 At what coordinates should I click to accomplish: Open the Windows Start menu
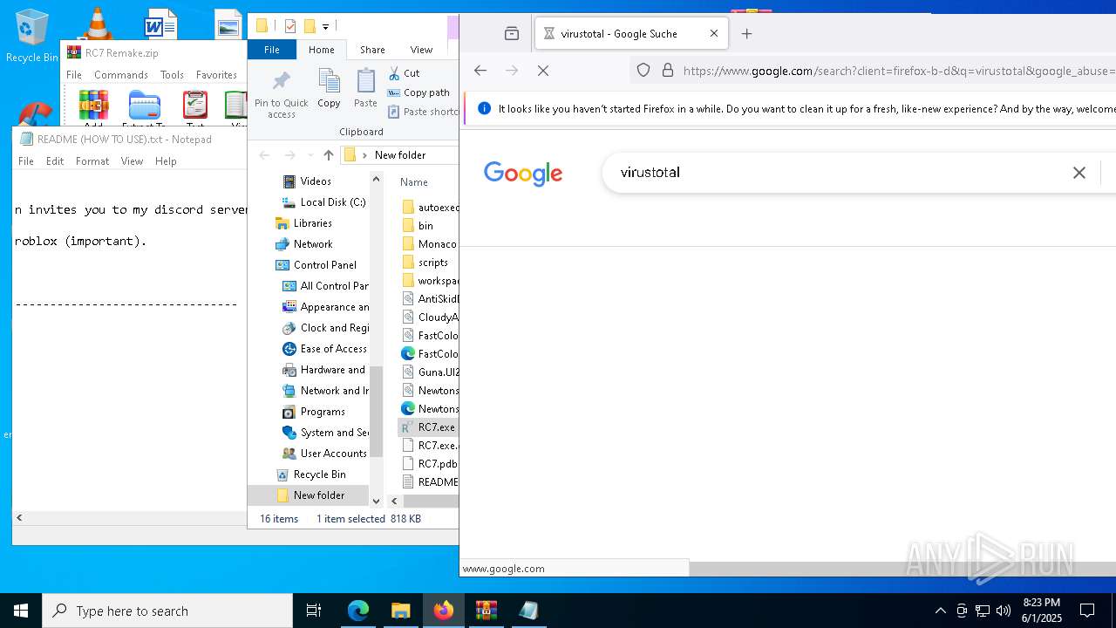21,611
